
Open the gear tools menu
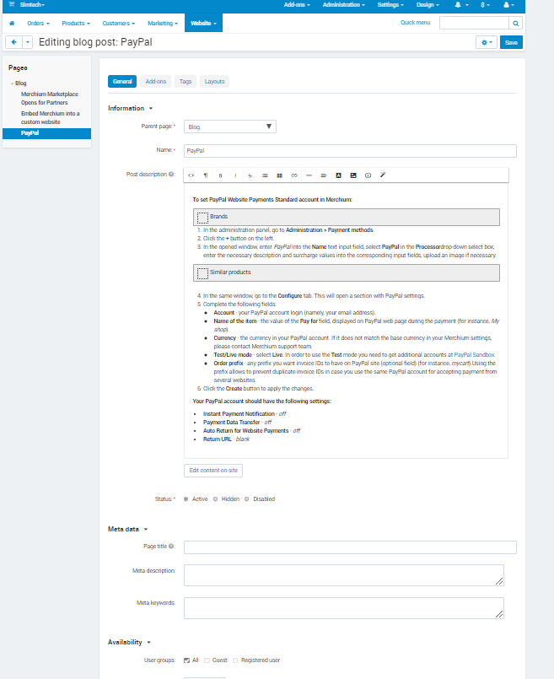[x=487, y=42]
